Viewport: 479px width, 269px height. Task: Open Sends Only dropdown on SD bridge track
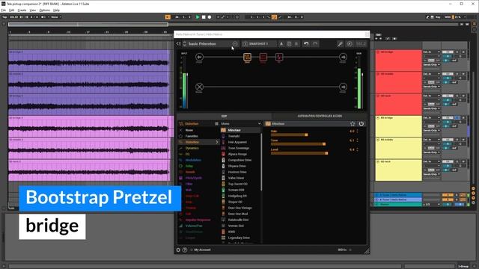tap(431, 65)
